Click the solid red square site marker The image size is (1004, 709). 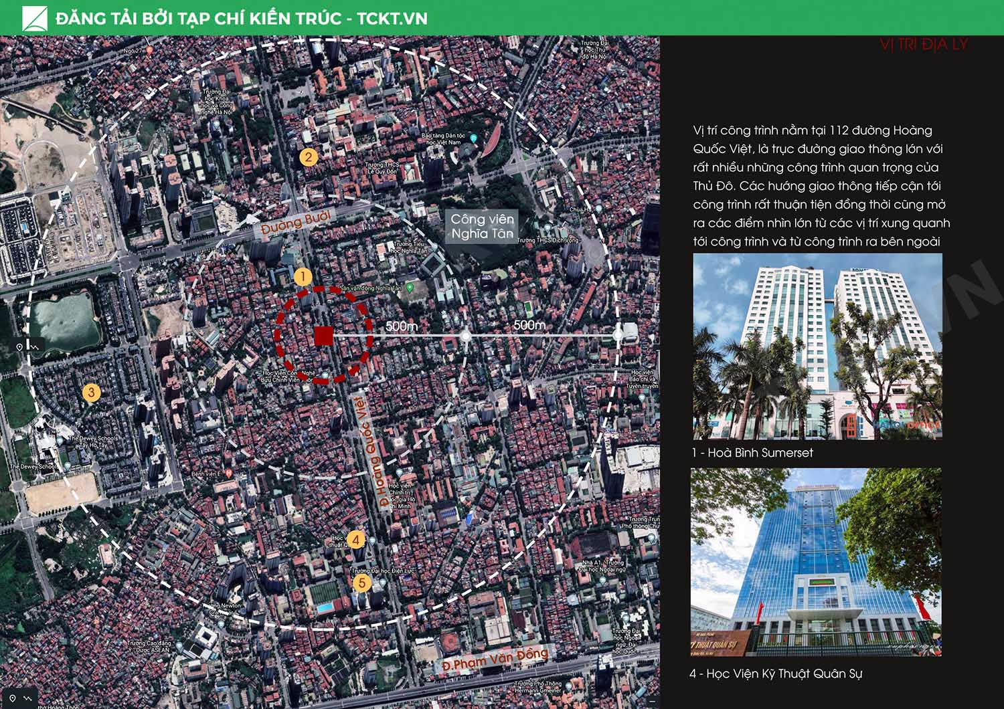324,336
